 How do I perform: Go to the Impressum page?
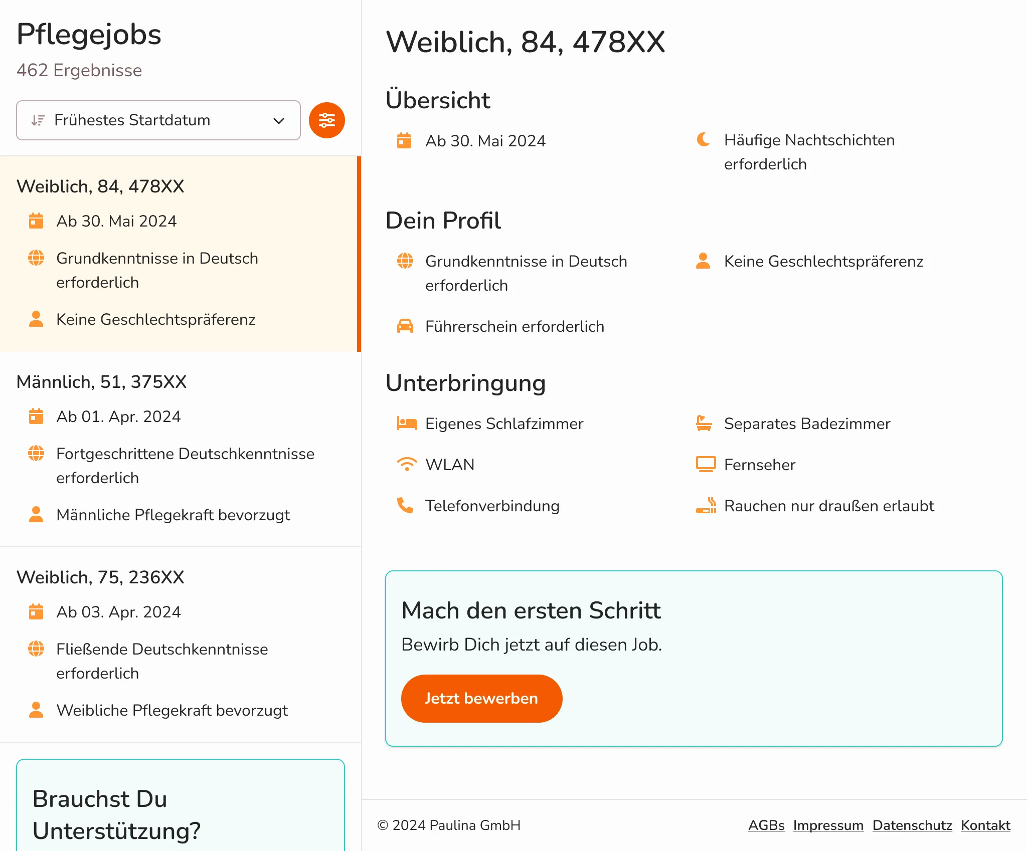click(x=828, y=825)
